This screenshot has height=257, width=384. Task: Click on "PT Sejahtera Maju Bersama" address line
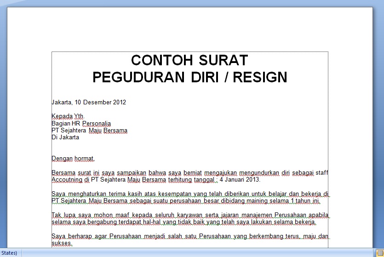(89, 131)
